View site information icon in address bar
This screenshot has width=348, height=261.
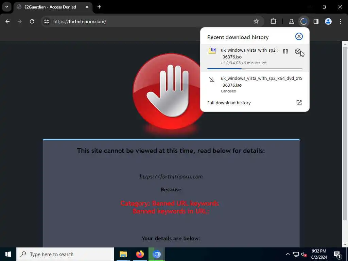pos(46,21)
